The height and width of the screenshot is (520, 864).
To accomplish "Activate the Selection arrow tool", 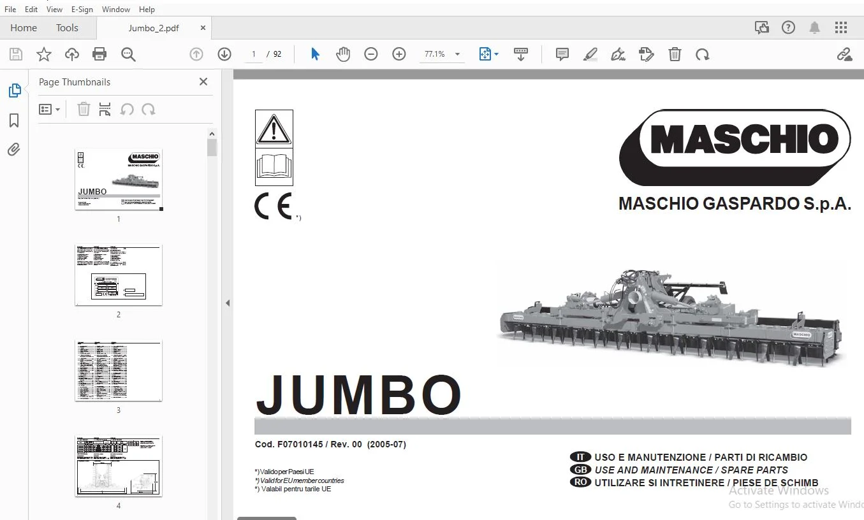I will [315, 55].
